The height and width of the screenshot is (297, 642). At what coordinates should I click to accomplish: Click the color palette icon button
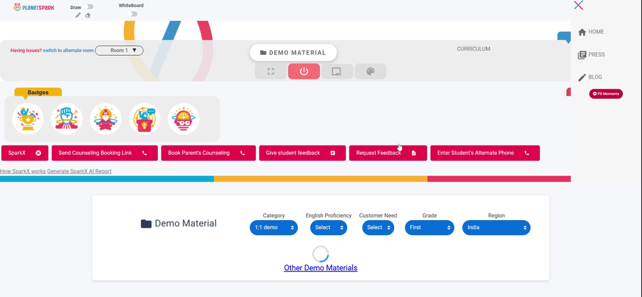370,71
